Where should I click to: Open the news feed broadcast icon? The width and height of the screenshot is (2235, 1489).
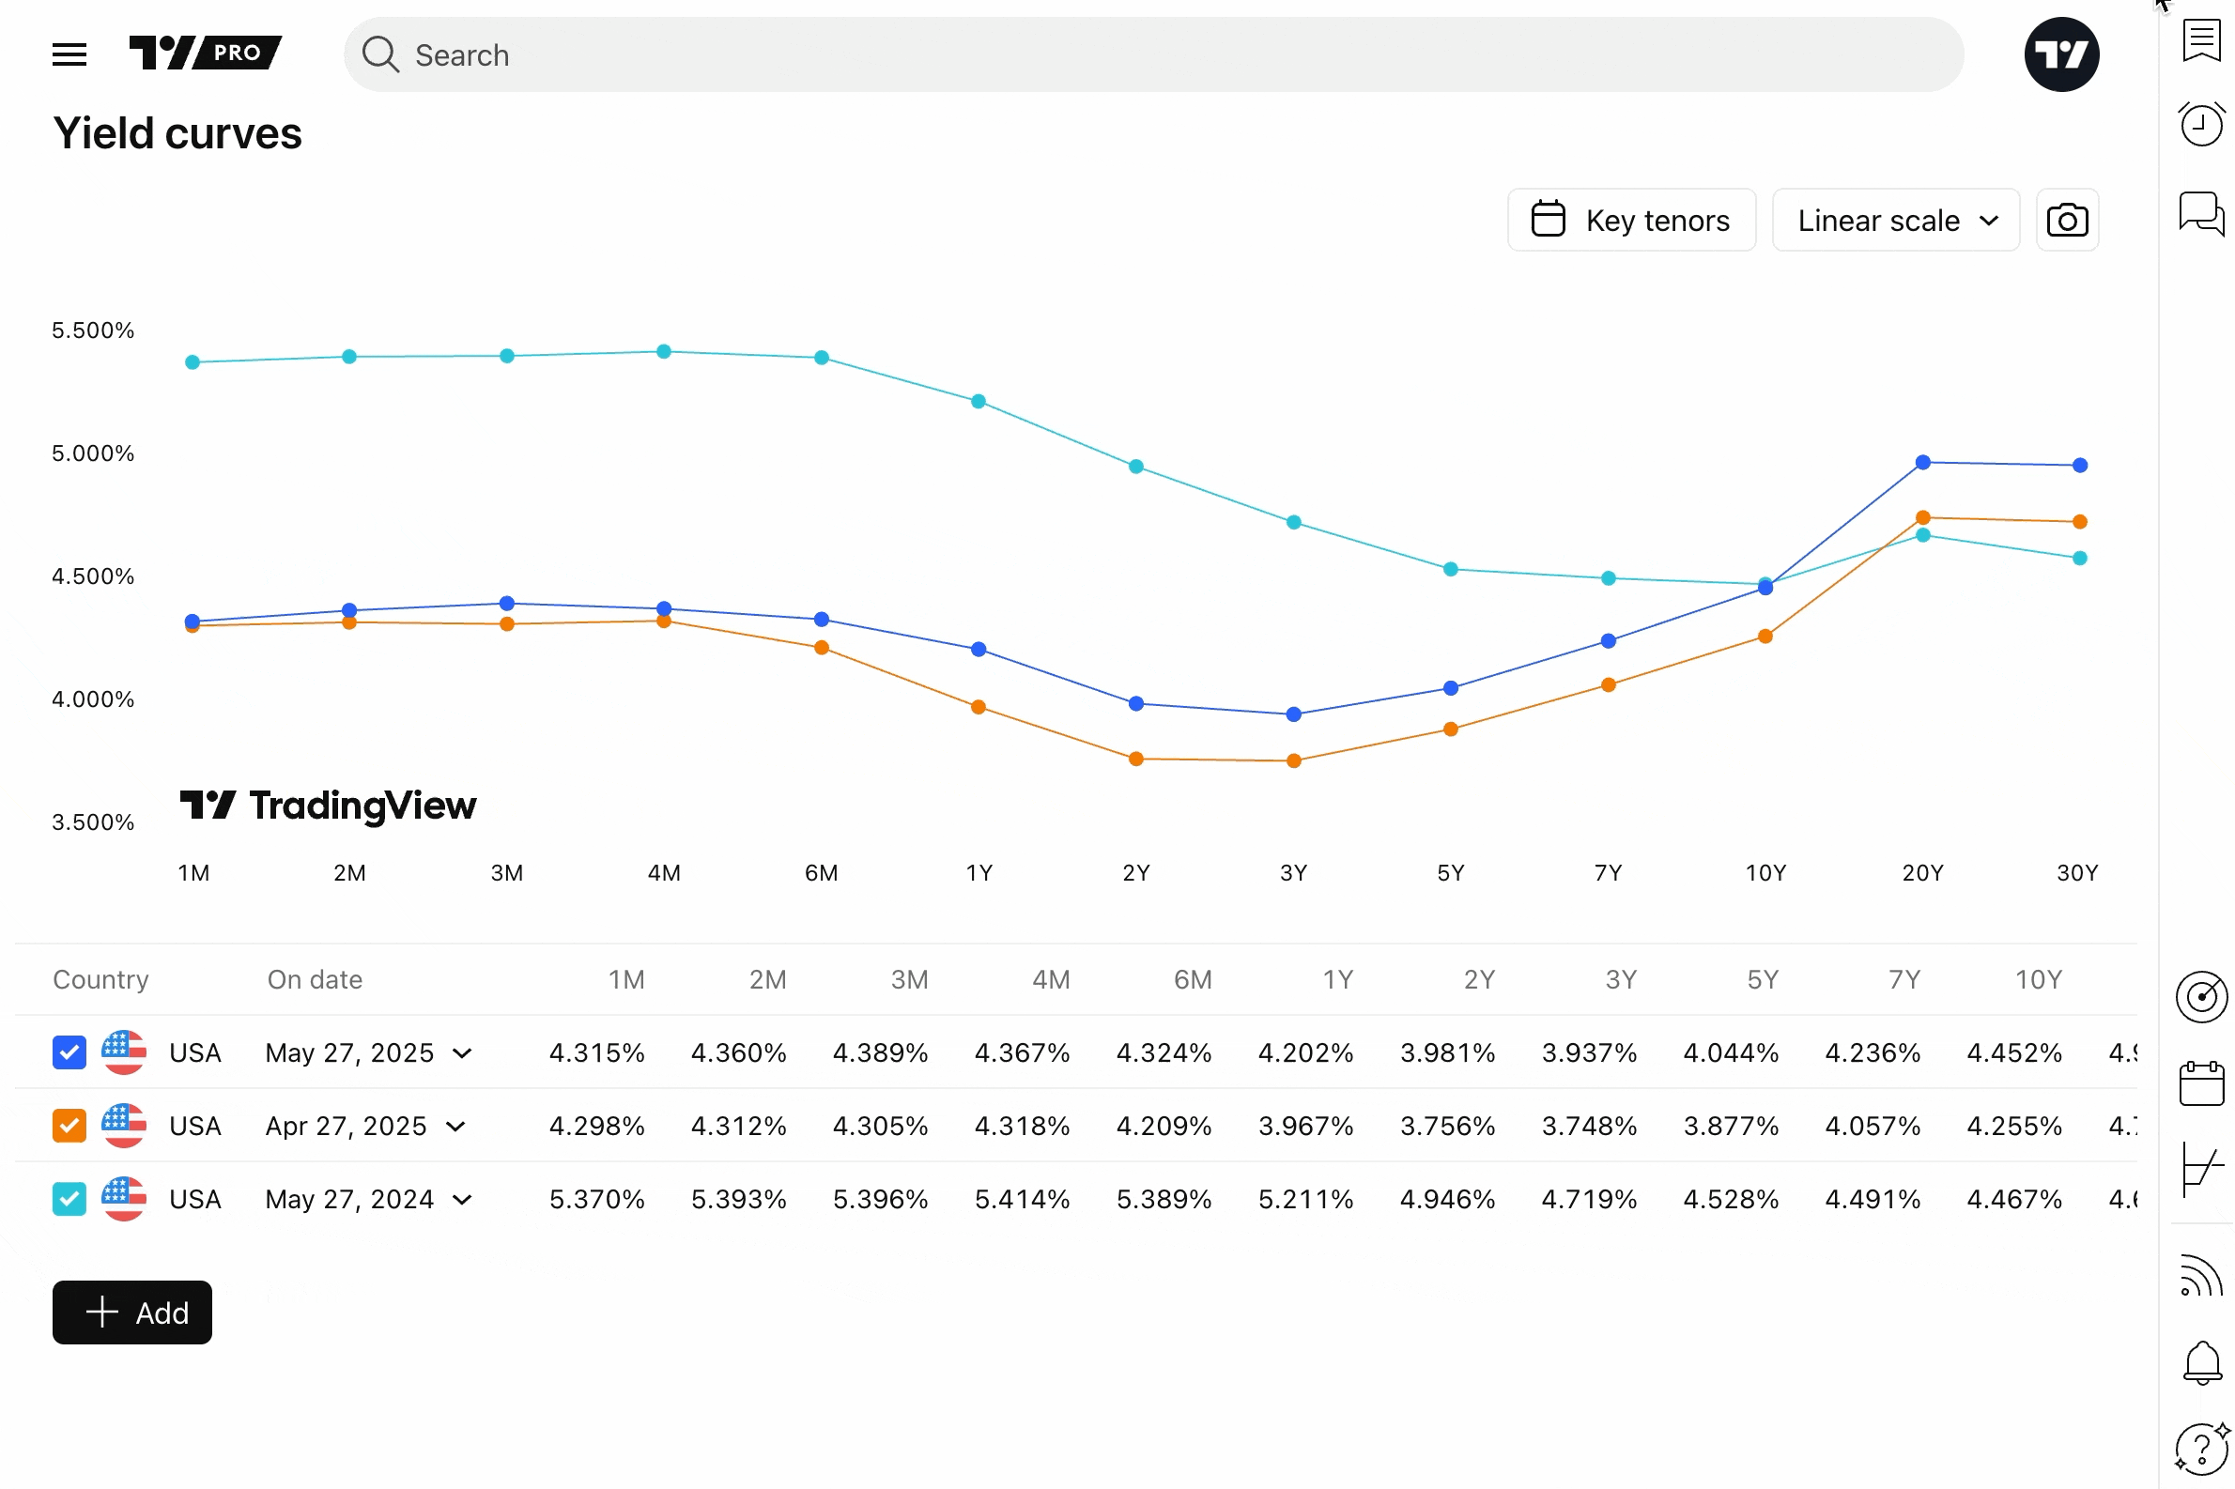coord(2200,1275)
